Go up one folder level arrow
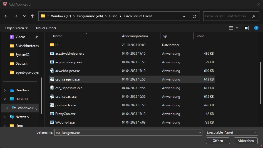263x148 pixels. (x=32, y=16)
